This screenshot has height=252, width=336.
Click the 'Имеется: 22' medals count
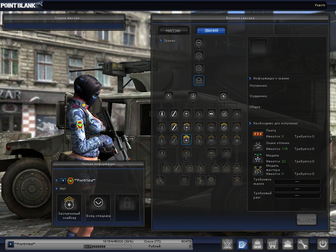(276, 161)
